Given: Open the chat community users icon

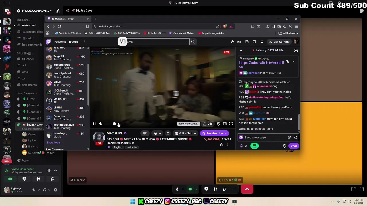Looking at the screenshot, I should (x=296, y=50).
